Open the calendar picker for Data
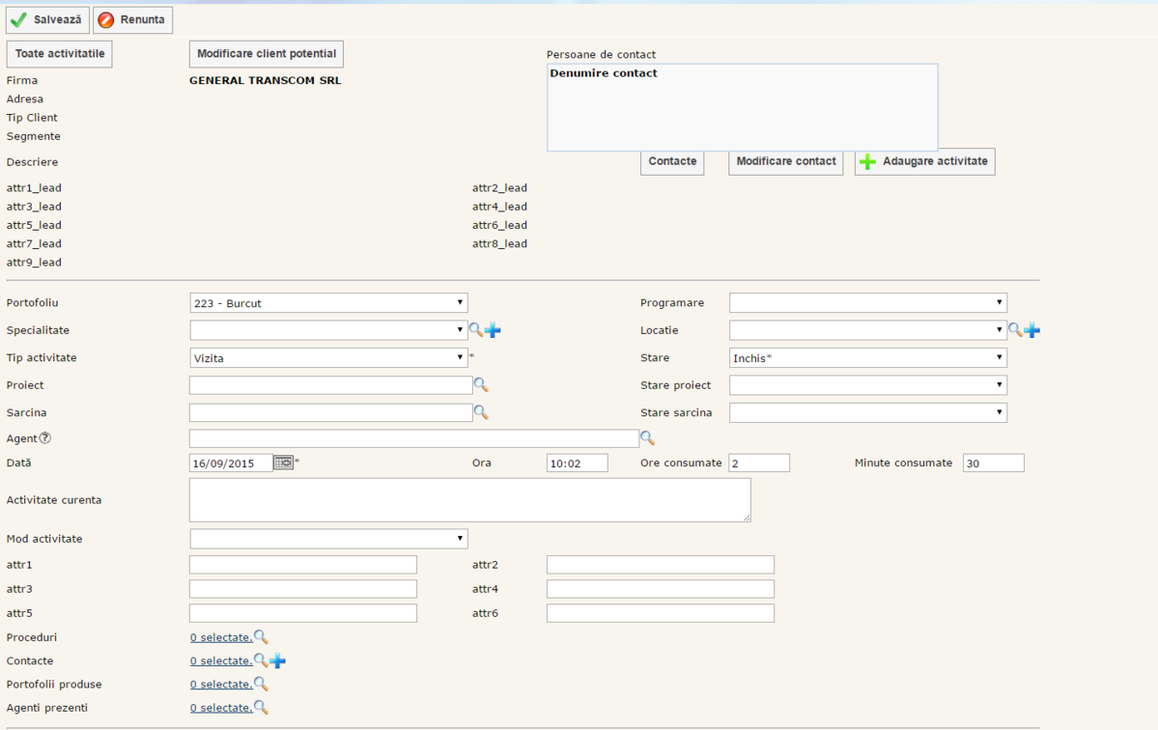The image size is (1158, 730). pos(283,463)
